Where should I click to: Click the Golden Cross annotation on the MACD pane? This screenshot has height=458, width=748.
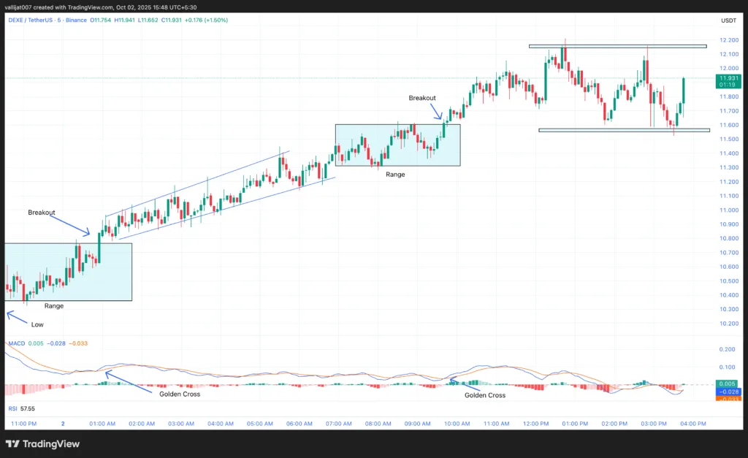pyautogui.click(x=179, y=394)
